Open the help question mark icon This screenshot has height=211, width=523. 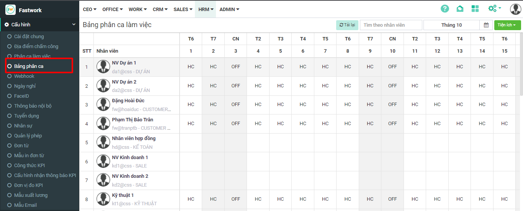445,9
